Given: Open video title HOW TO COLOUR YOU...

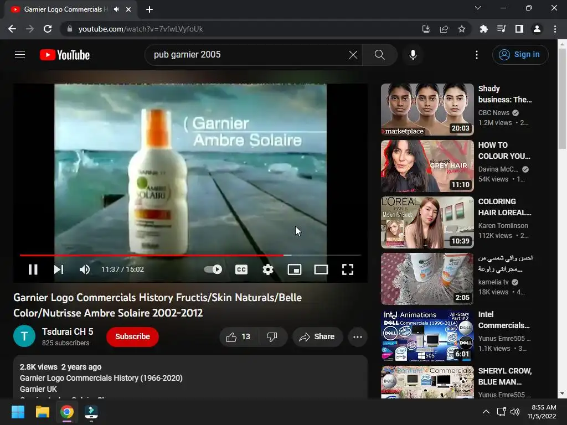Looking at the screenshot, I should [504, 151].
